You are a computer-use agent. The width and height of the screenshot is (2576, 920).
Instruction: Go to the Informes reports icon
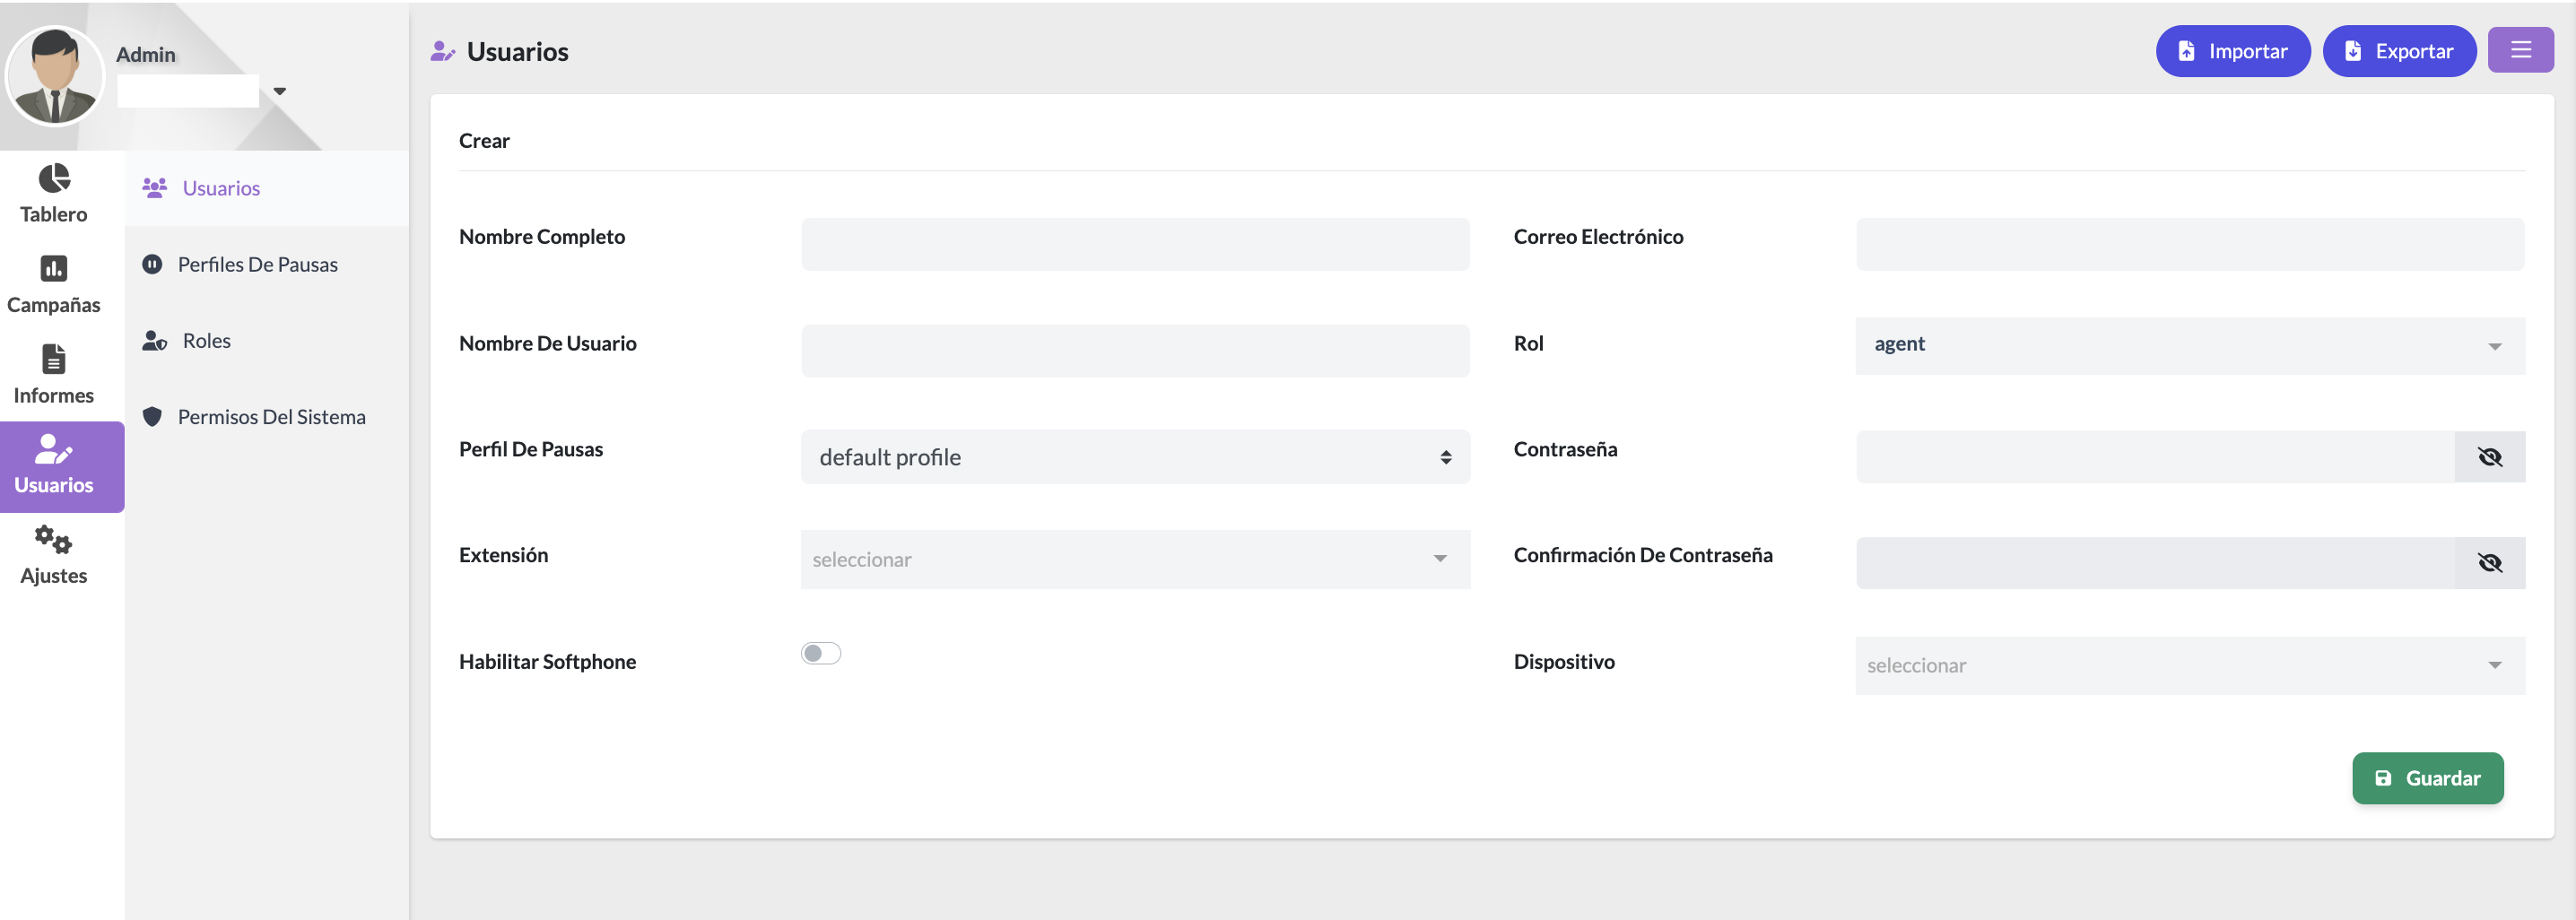pyautogui.click(x=54, y=359)
